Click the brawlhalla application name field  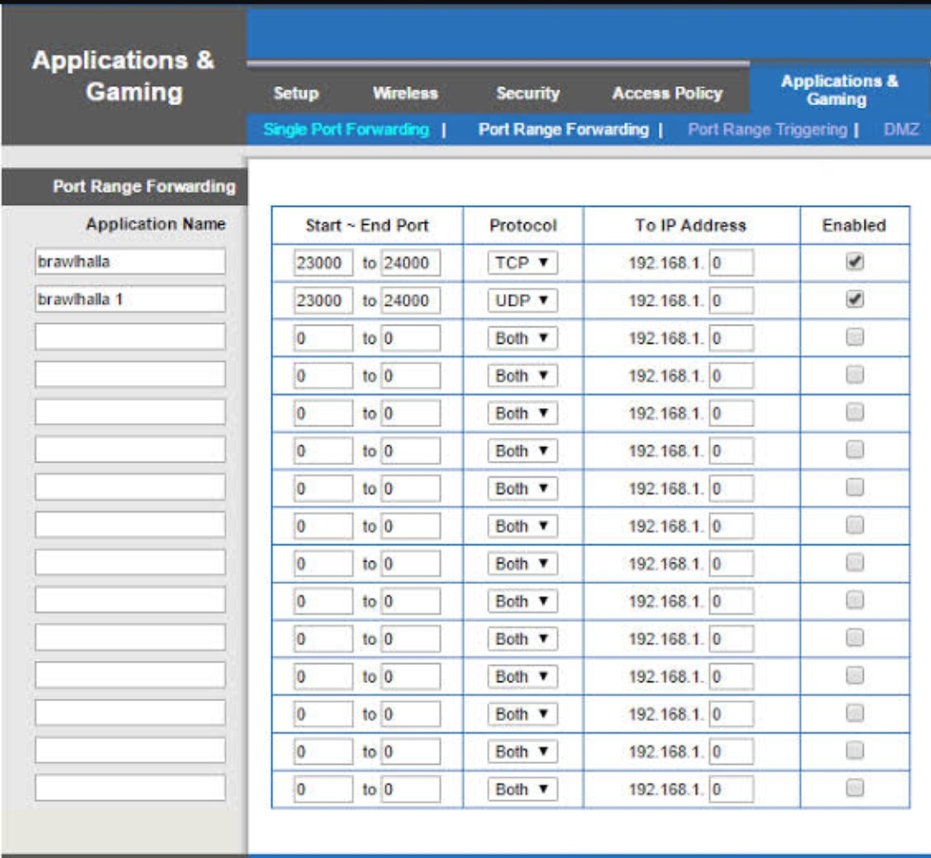point(130,262)
